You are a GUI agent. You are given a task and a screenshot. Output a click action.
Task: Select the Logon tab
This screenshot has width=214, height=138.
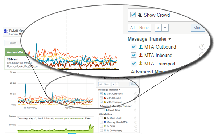13,43
